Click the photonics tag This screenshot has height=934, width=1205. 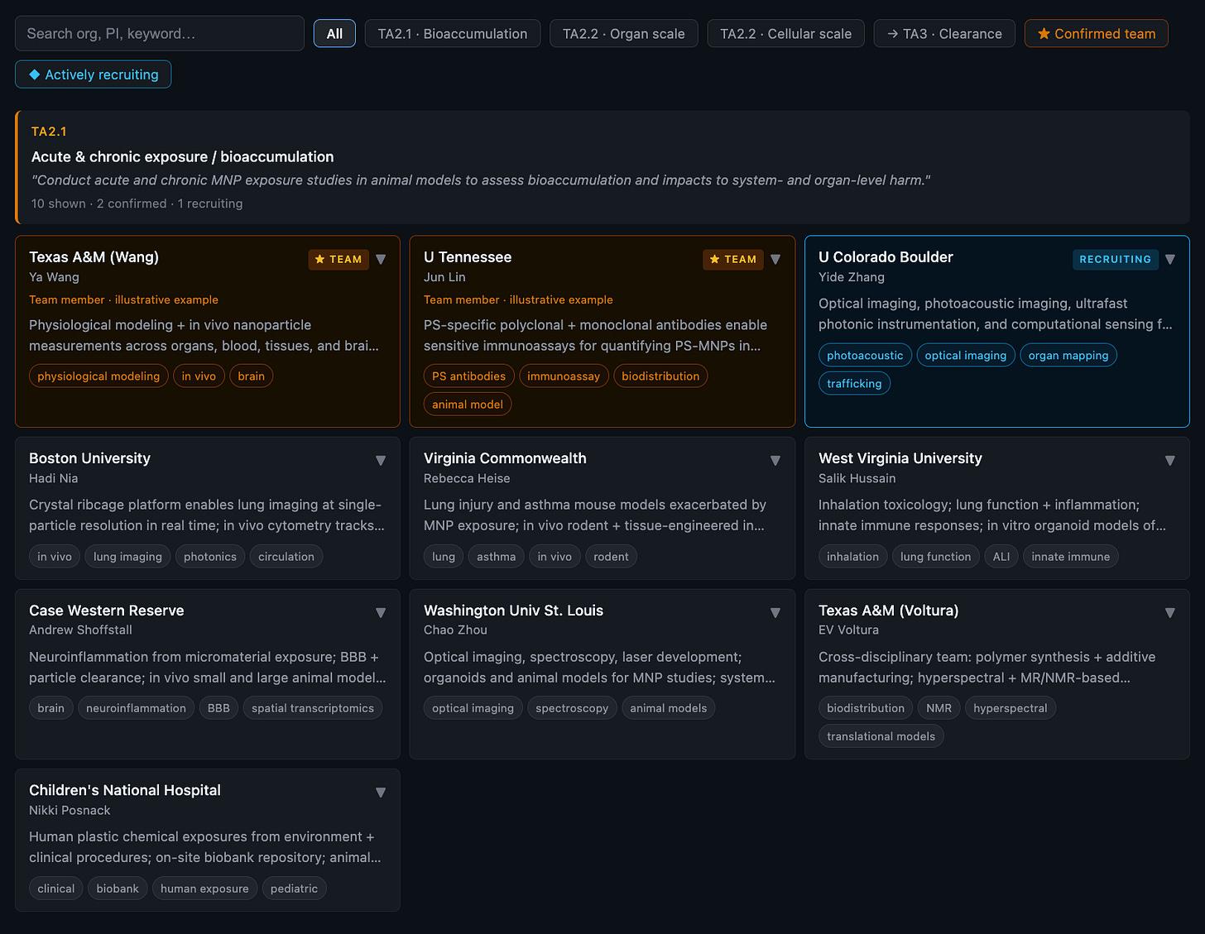[x=210, y=557]
